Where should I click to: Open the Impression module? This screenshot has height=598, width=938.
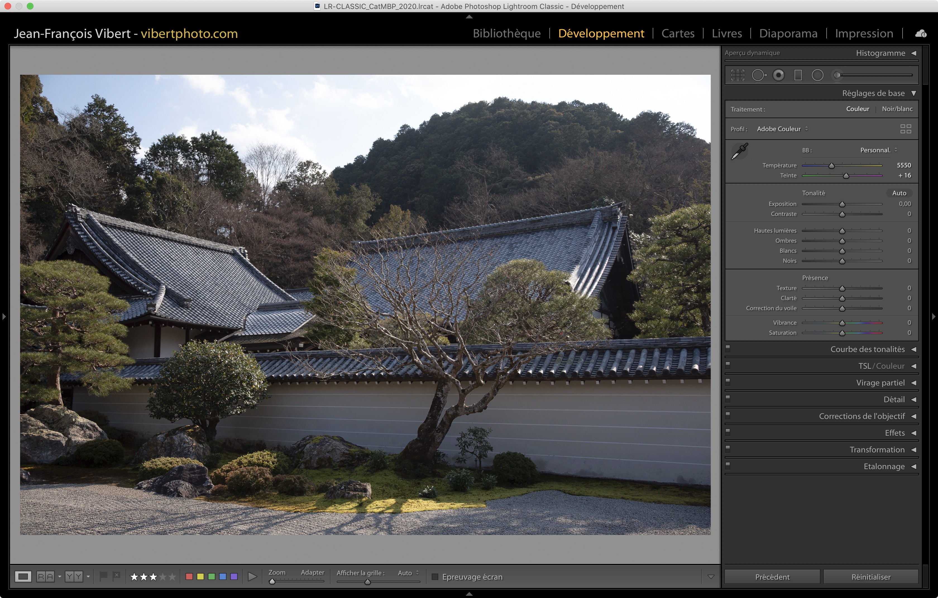863,33
